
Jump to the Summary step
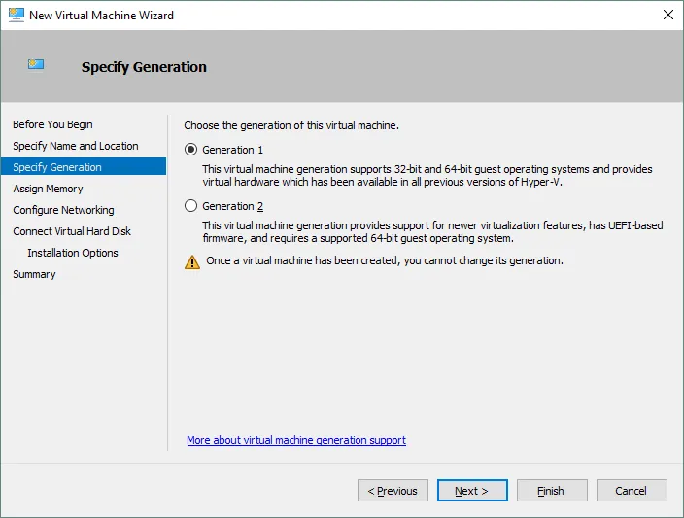tap(34, 274)
